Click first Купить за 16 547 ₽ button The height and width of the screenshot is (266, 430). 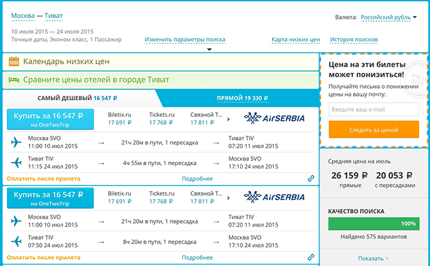[x=49, y=118]
